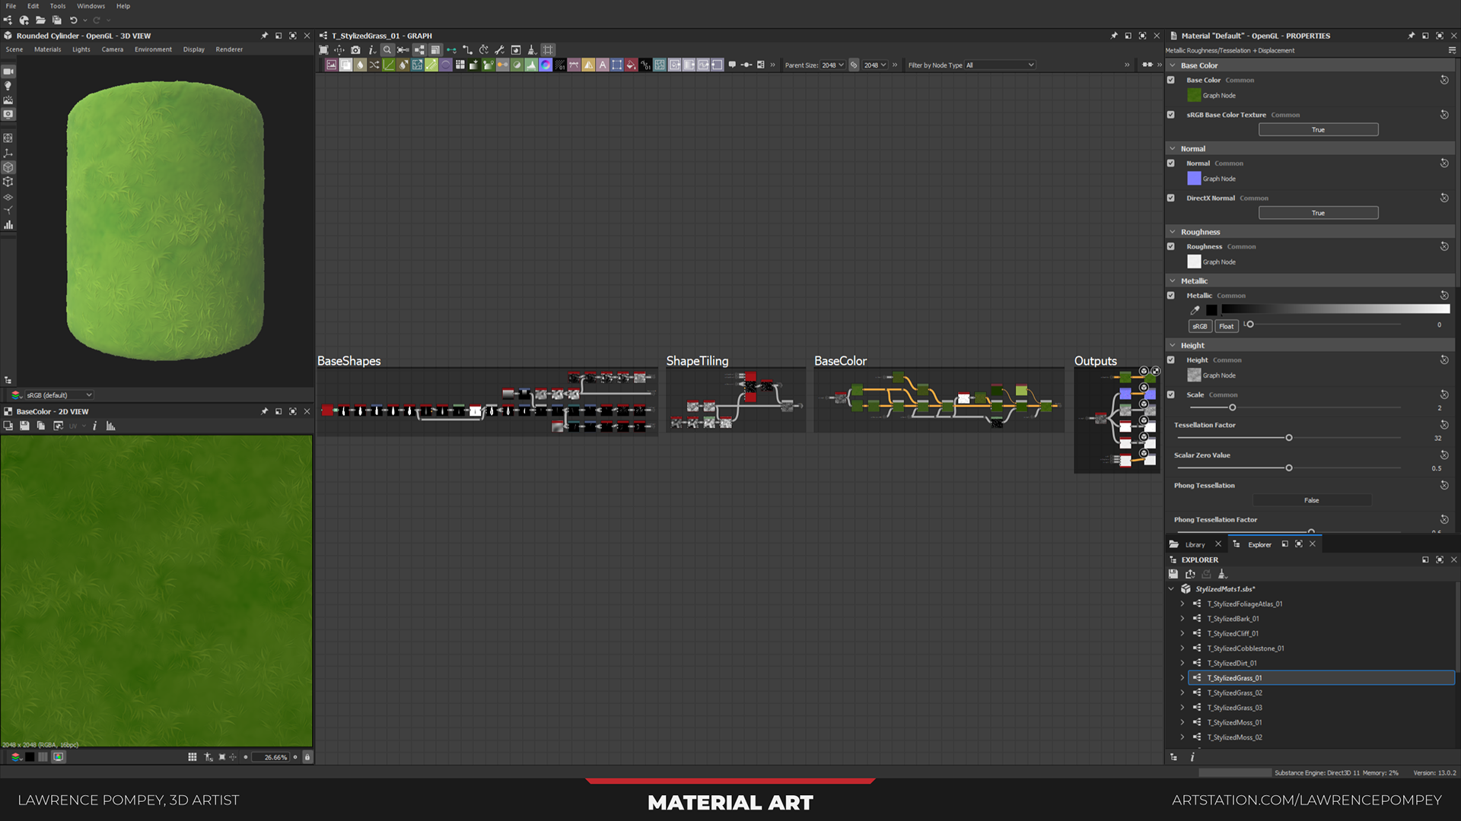The image size is (1461, 821).
Task: Open the Tools menu
Action: click(58, 6)
